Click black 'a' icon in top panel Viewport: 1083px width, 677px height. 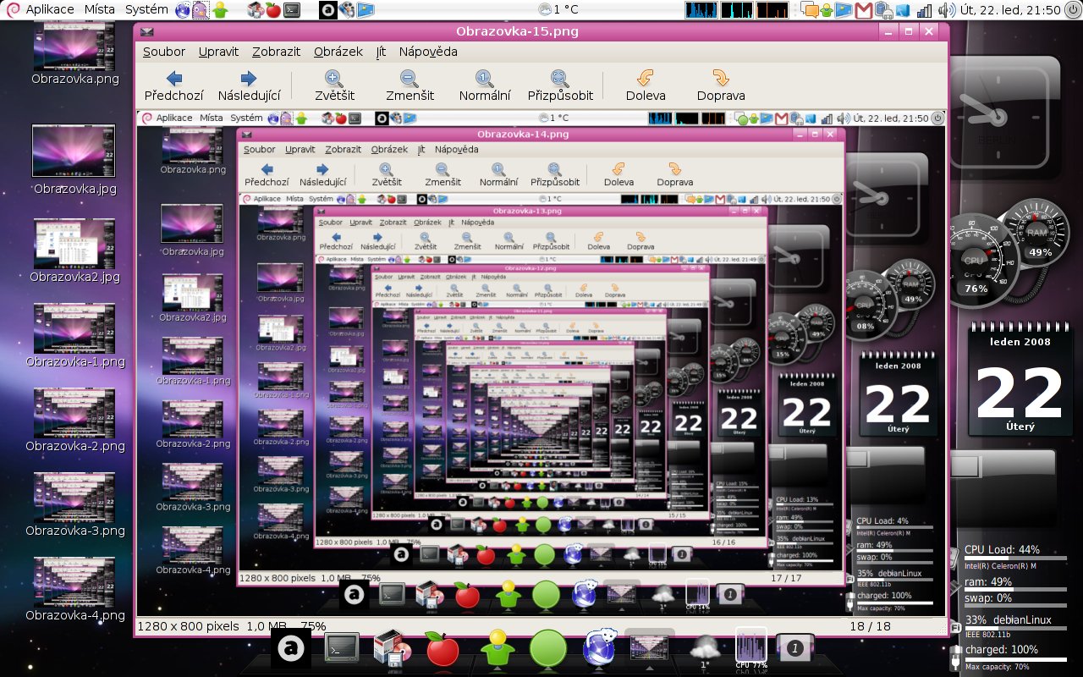tap(329, 10)
